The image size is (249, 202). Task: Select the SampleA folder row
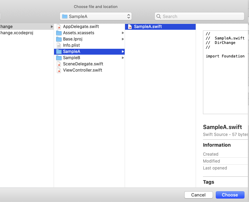[x=89, y=52]
